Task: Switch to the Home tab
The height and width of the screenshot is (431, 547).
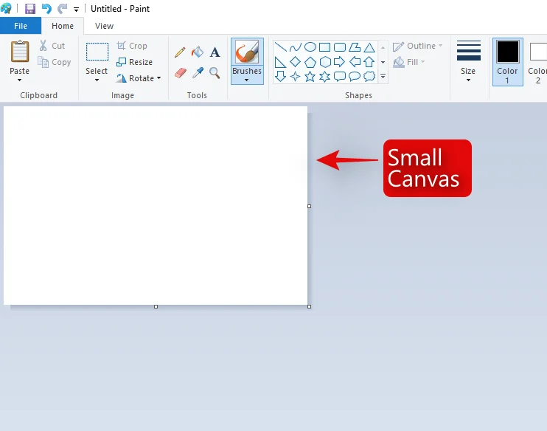Action: point(63,26)
